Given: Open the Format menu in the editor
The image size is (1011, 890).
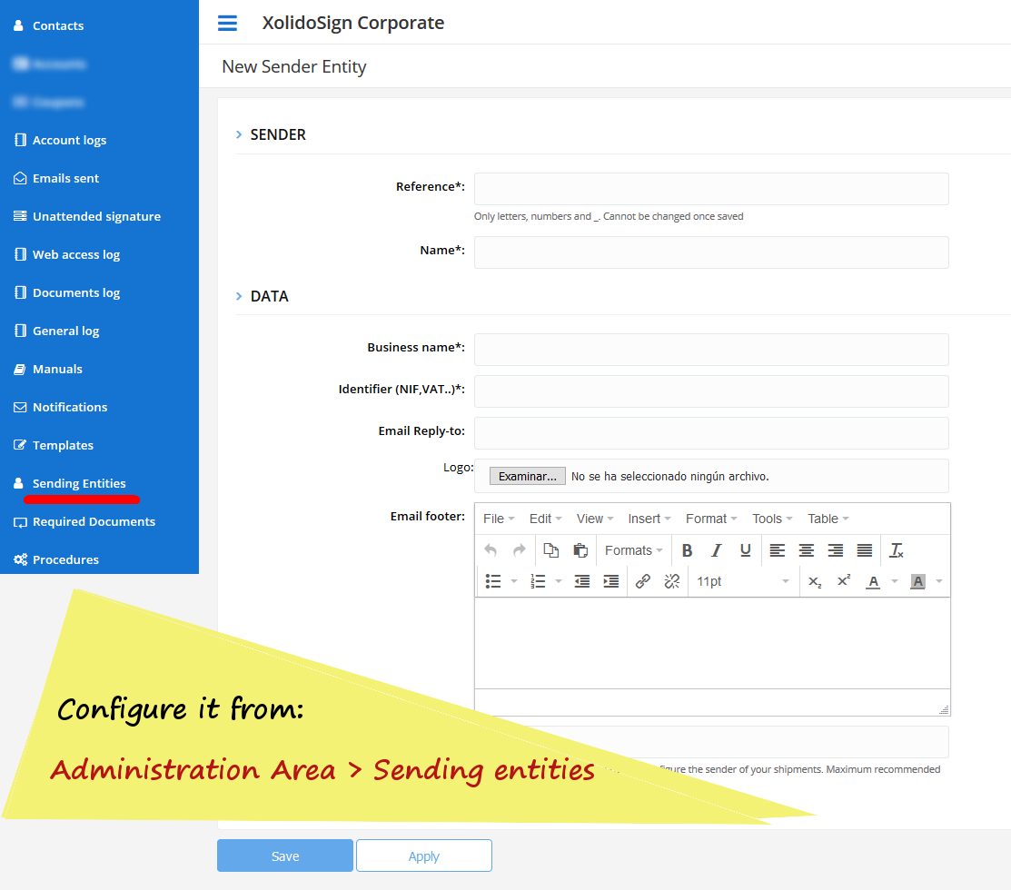Looking at the screenshot, I should pos(711,519).
